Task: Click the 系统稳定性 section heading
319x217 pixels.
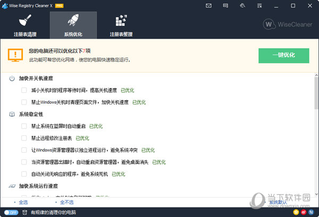Action: (x=31, y=114)
